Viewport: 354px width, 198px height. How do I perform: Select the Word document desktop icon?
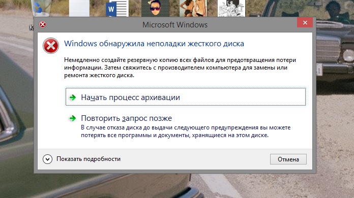pyautogui.click(x=117, y=8)
